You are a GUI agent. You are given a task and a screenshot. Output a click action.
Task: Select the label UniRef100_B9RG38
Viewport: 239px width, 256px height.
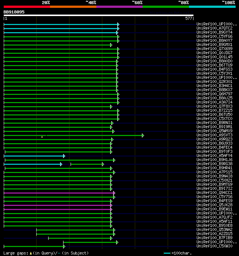(214, 164)
